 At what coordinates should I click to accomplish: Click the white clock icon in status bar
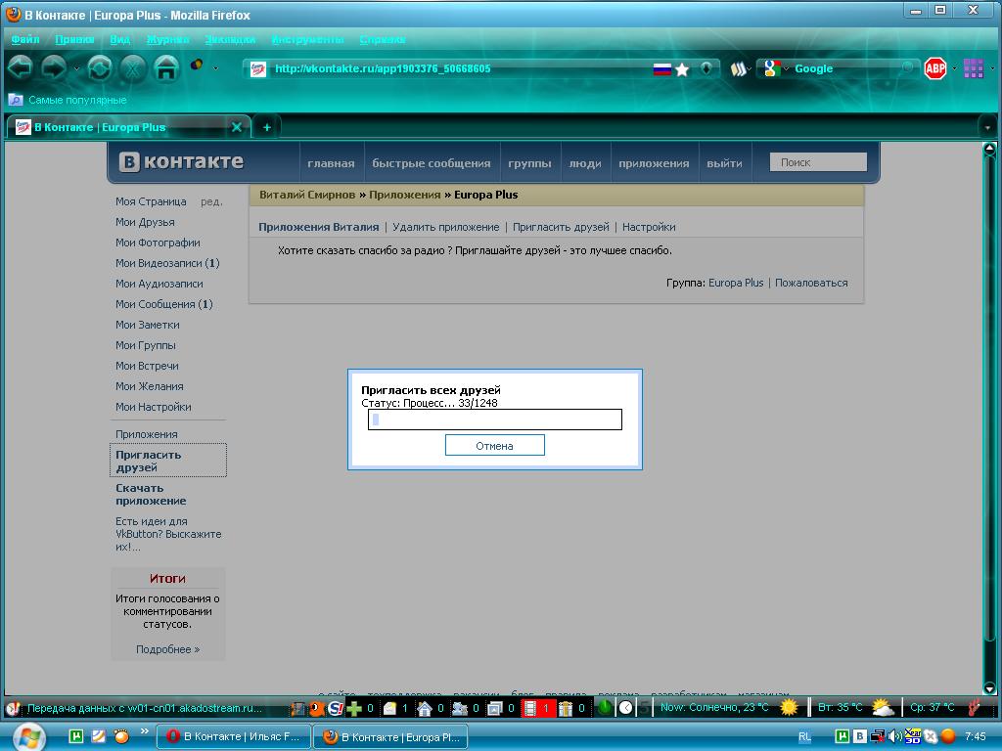[x=626, y=708]
